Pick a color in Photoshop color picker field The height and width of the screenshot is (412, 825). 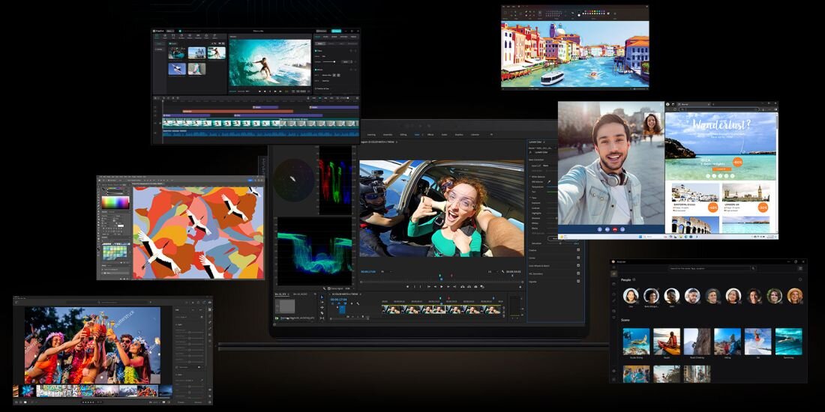coord(115,202)
